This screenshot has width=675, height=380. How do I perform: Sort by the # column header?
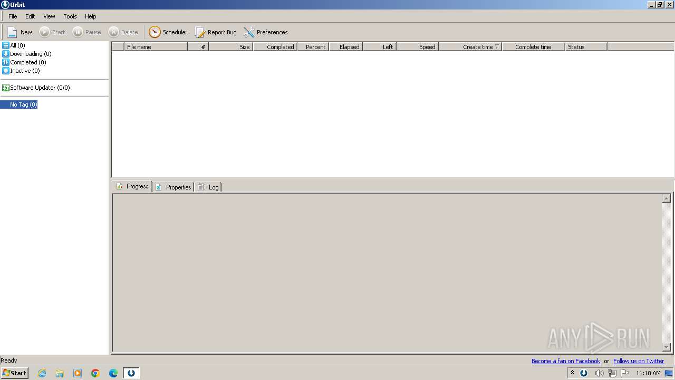[198, 47]
